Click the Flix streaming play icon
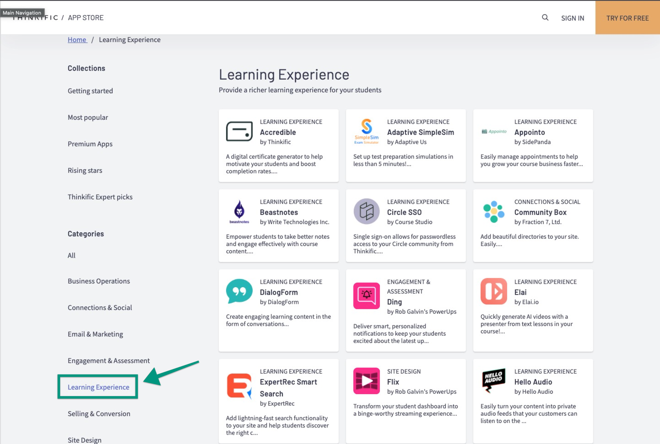The width and height of the screenshot is (660, 444). (x=366, y=381)
